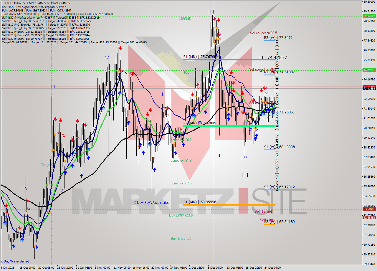Click the 80.50100 price scale value

coord(369,2)
